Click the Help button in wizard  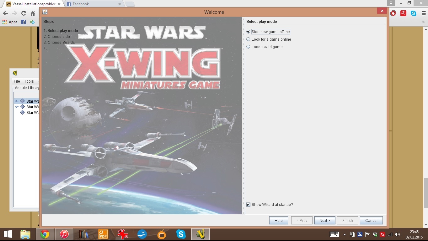click(278, 220)
